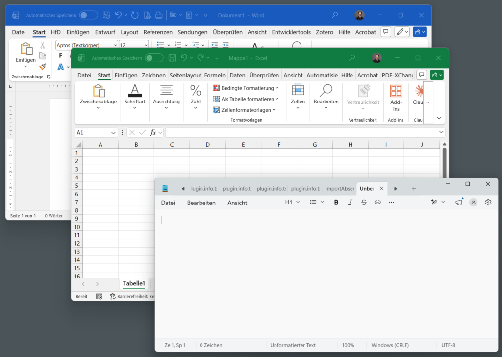Open the Datei menu in Word

[x=19, y=32]
